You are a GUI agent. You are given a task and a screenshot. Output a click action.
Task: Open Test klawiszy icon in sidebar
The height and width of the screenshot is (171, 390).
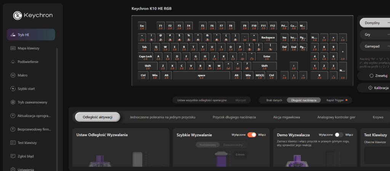pos(13,143)
